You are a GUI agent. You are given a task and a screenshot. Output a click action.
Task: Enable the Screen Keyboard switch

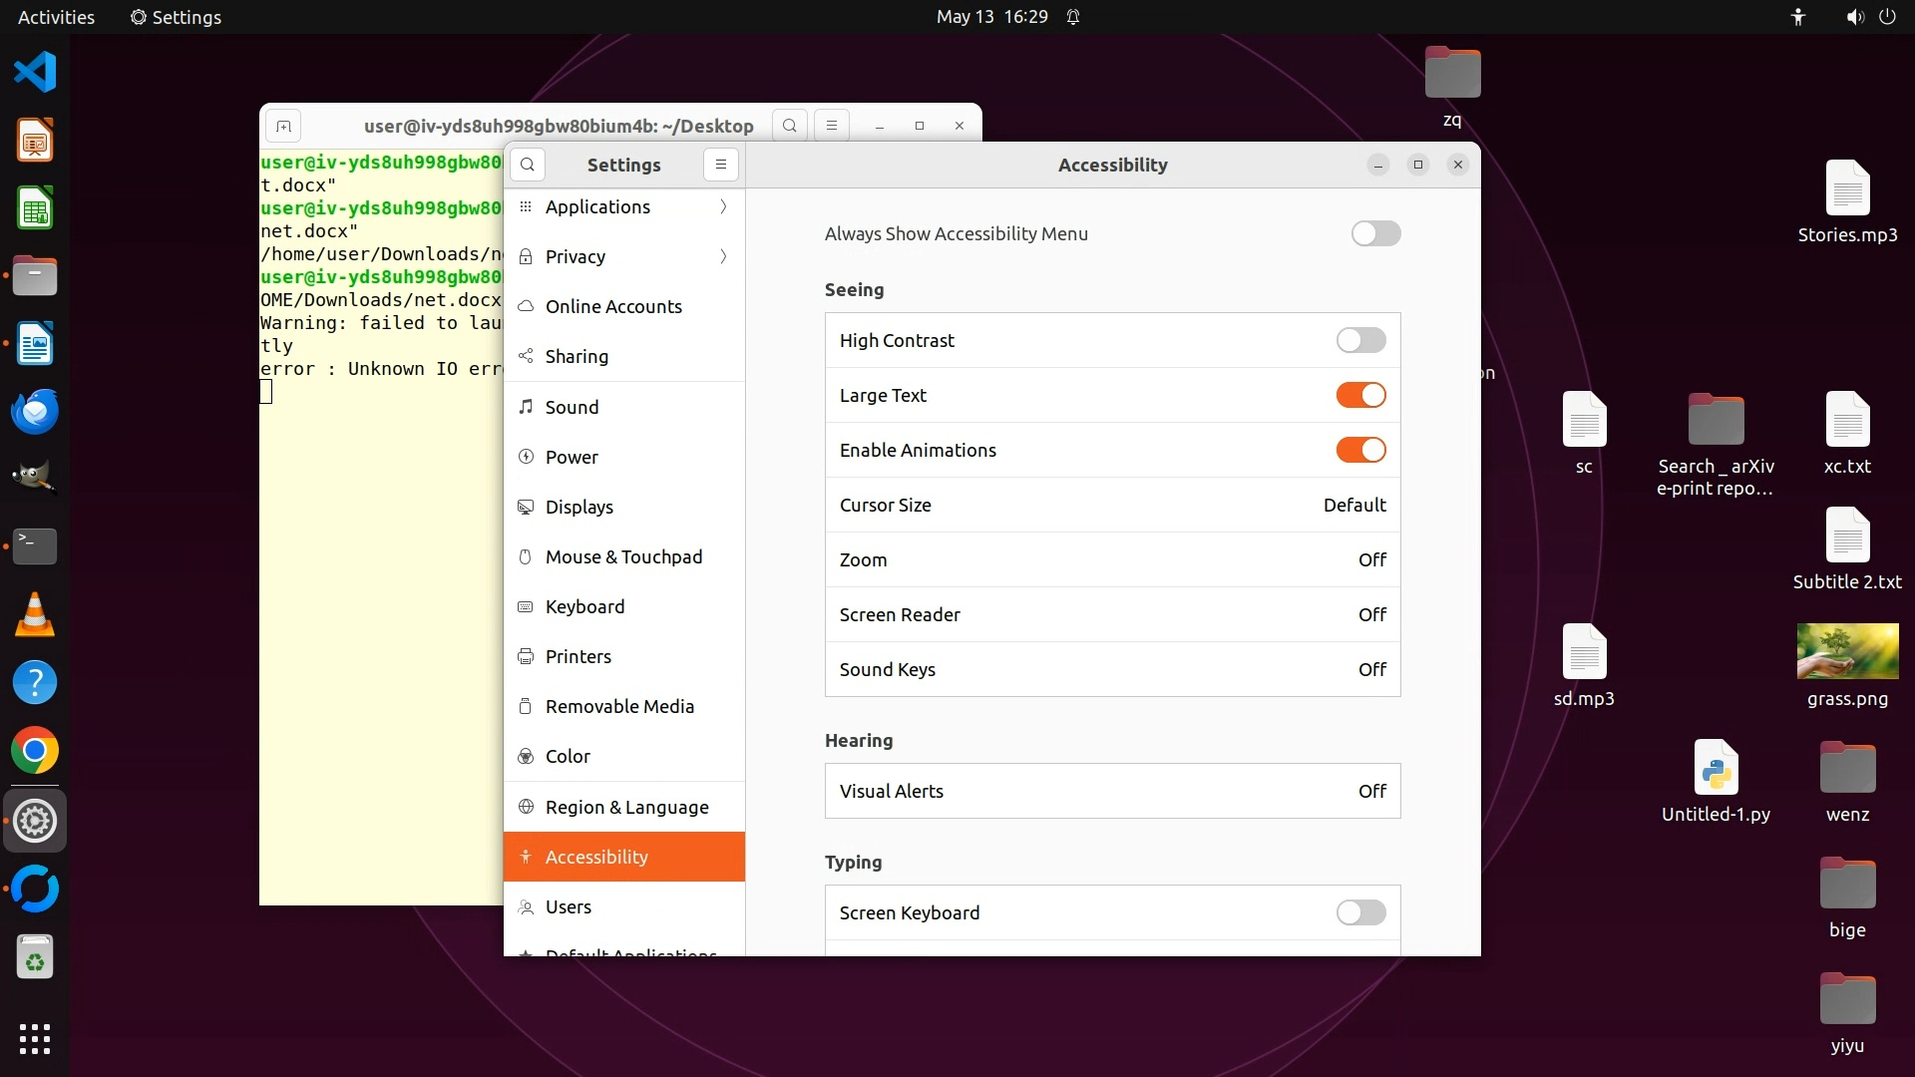click(1360, 912)
